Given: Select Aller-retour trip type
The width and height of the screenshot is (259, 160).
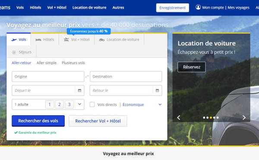Looking at the screenshot, I should coord(22,63).
